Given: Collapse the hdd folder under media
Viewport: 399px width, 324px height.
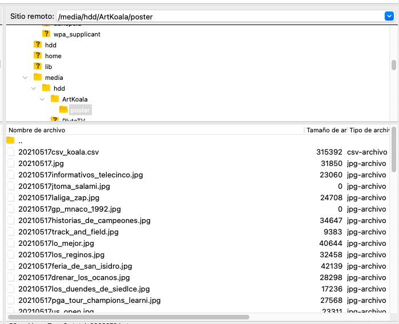Looking at the screenshot, I should point(34,88).
